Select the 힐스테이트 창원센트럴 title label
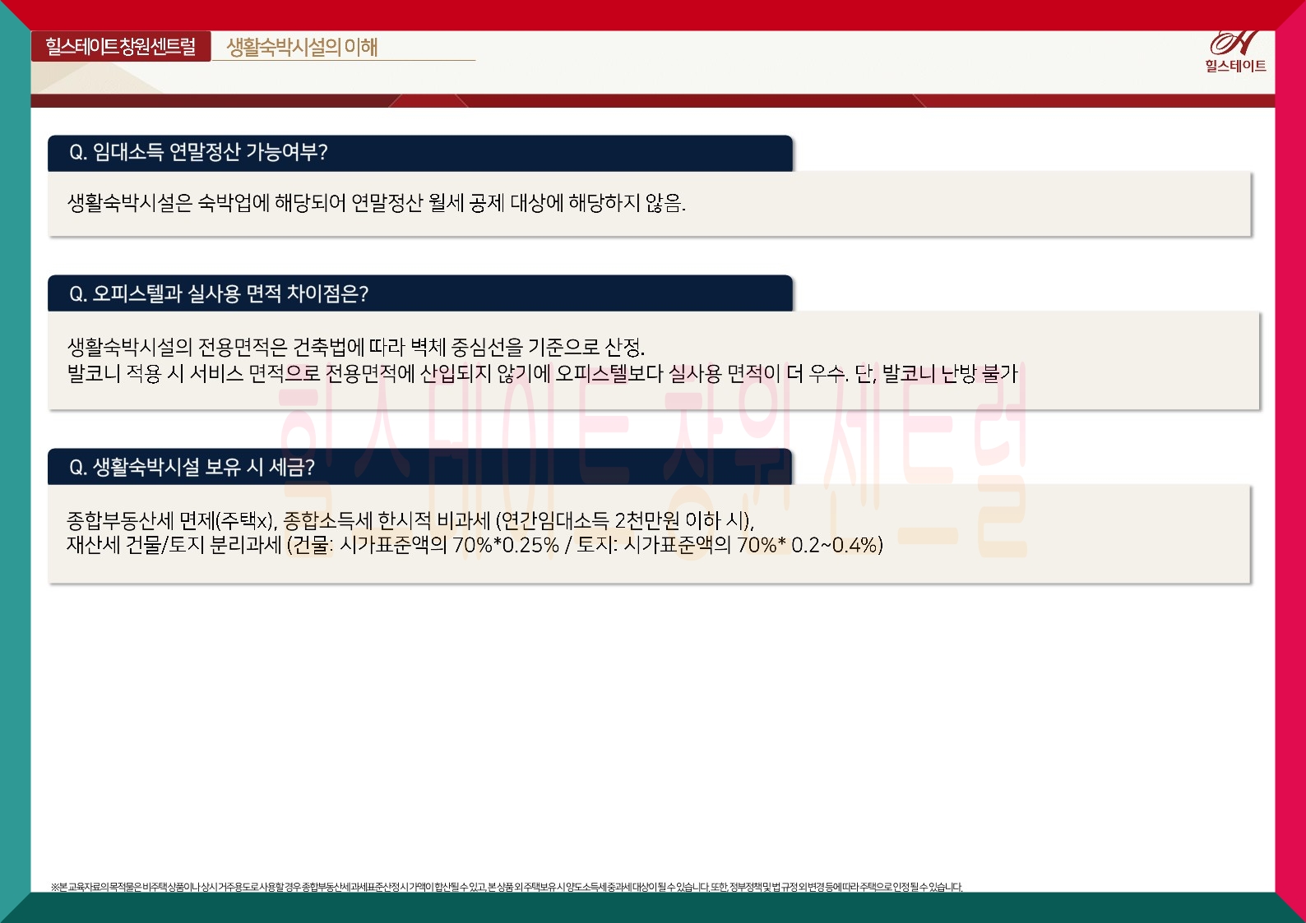The image size is (1306, 923). coord(121,47)
